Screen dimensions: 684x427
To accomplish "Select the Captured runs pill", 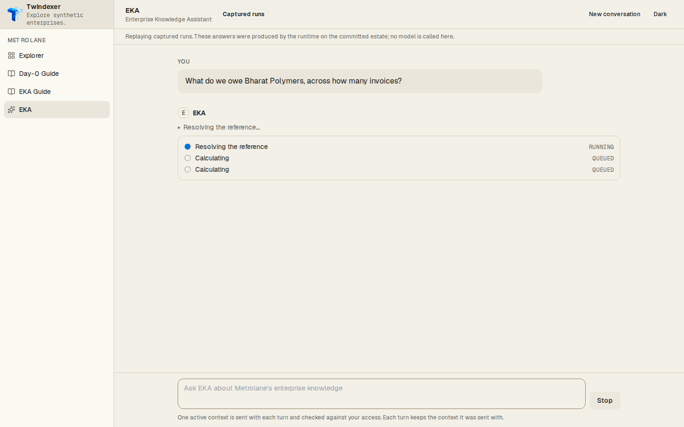I will coord(244,14).
